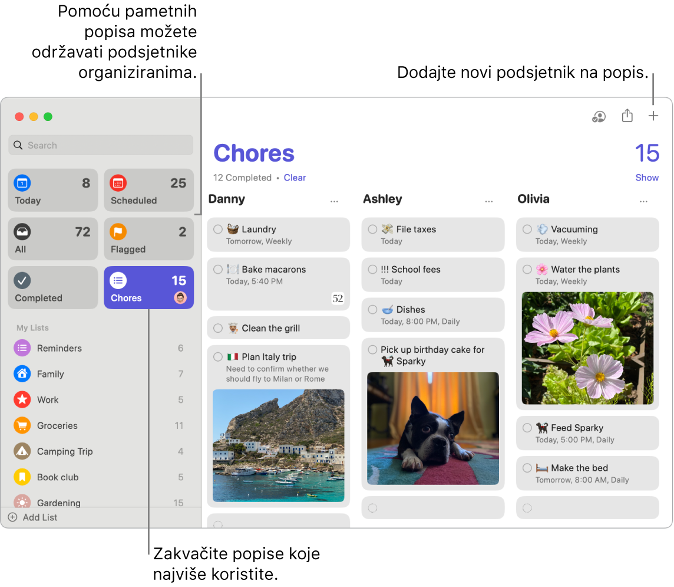Mark File taxes as complete
The width and height of the screenshot is (674, 587).
pyautogui.click(x=373, y=229)
